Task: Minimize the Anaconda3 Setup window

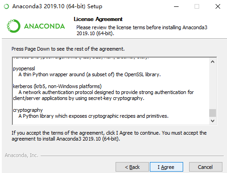Action: (x=176, y=6)
